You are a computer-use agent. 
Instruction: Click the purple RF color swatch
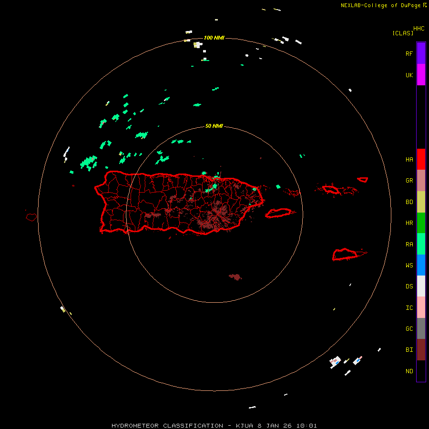tap(421, 53)
